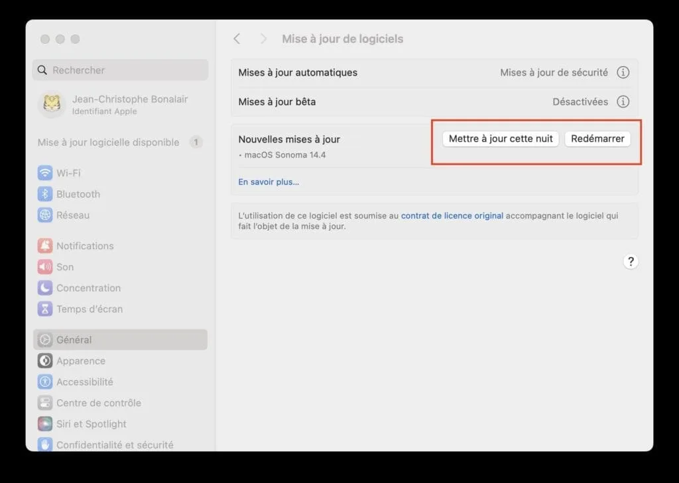
Task: Open Accessibilité settings icon
Action: 44,382
